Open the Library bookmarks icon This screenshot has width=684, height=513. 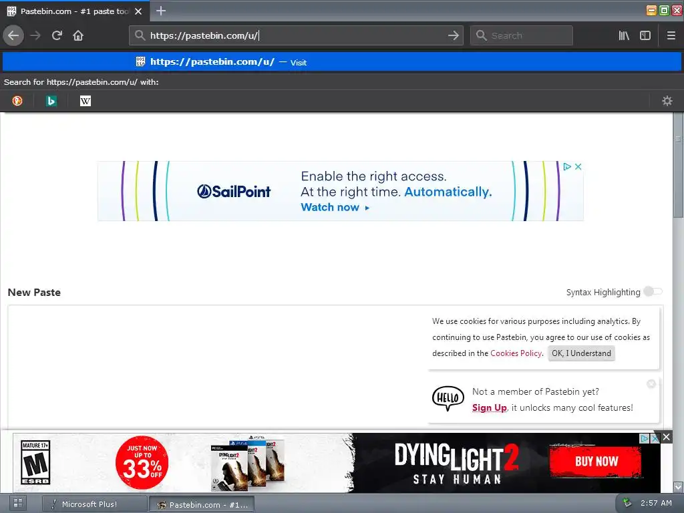[624, 35]
